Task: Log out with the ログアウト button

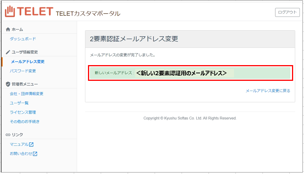Action: click(287, 12)
